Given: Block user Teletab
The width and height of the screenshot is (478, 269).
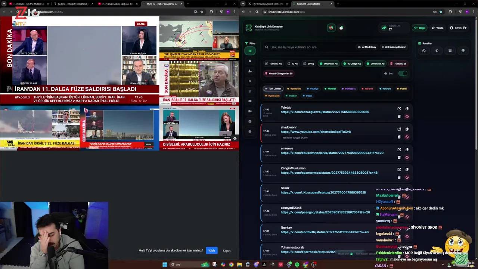Looking at the screenshot, I should point(407,117).
